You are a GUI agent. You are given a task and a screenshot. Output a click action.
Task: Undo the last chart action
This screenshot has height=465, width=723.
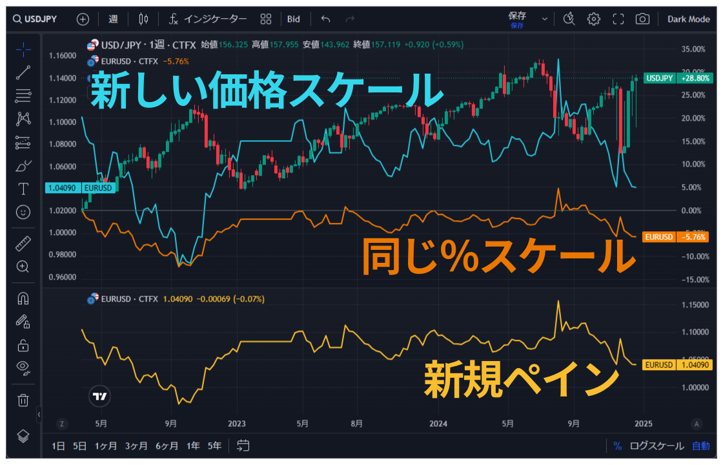[x=325, y=19]
